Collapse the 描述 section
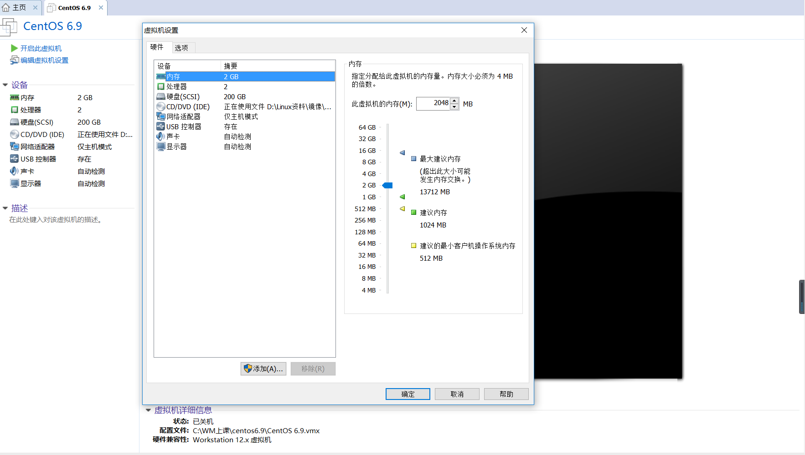 (5, 208)
